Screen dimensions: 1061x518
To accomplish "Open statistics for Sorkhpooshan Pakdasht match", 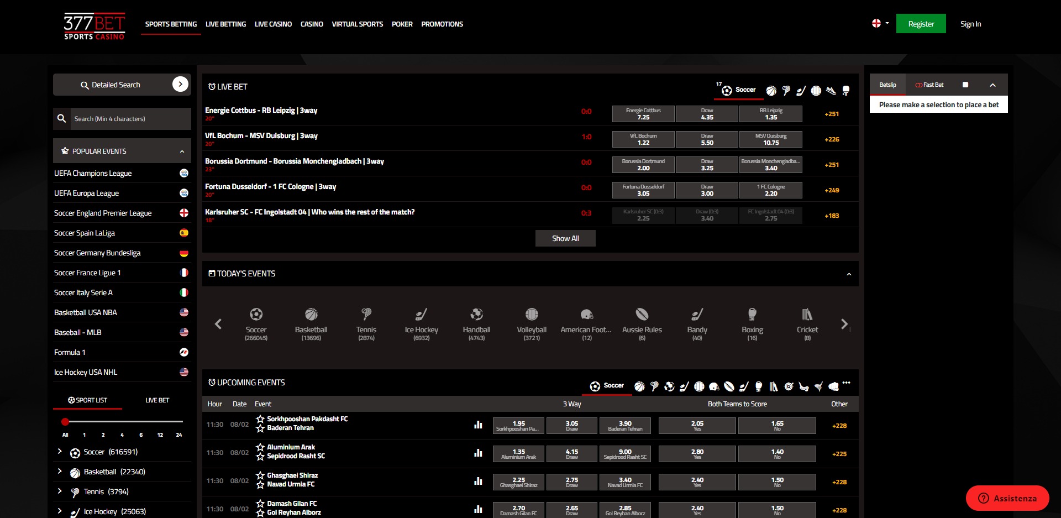I will (x=478, y=425).
